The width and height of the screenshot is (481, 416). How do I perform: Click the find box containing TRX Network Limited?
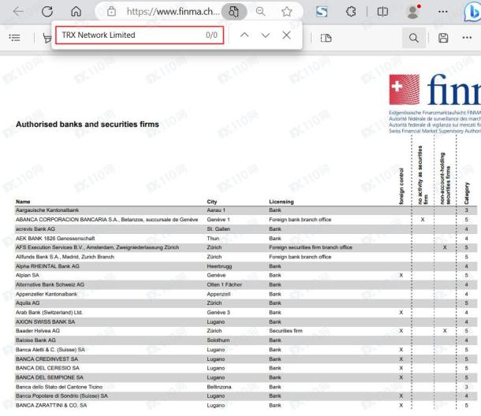(140, 35)
